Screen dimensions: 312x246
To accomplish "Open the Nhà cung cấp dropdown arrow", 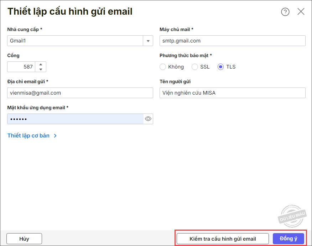I will coord(148,41).
